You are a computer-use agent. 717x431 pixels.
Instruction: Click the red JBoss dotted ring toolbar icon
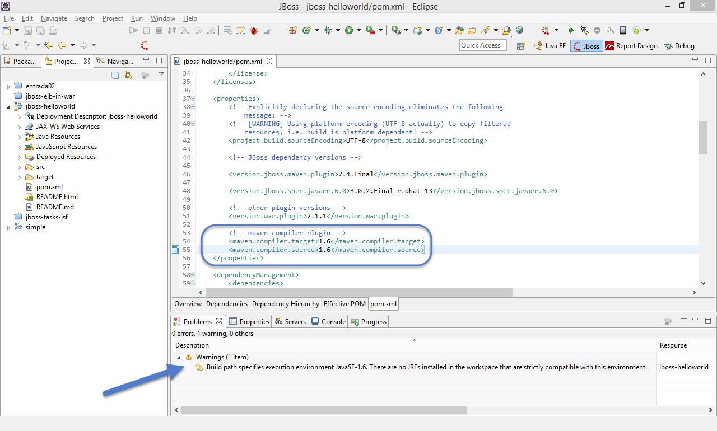(145, 45)
